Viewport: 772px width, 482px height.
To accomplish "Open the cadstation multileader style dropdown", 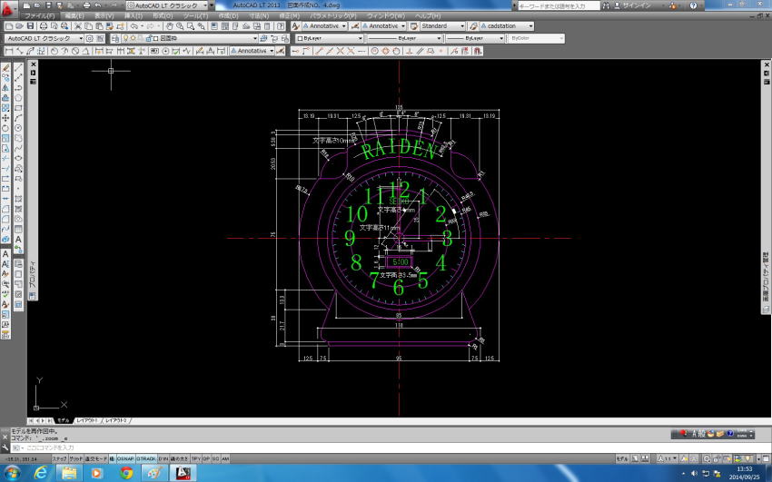I will [x=507, y=26].
